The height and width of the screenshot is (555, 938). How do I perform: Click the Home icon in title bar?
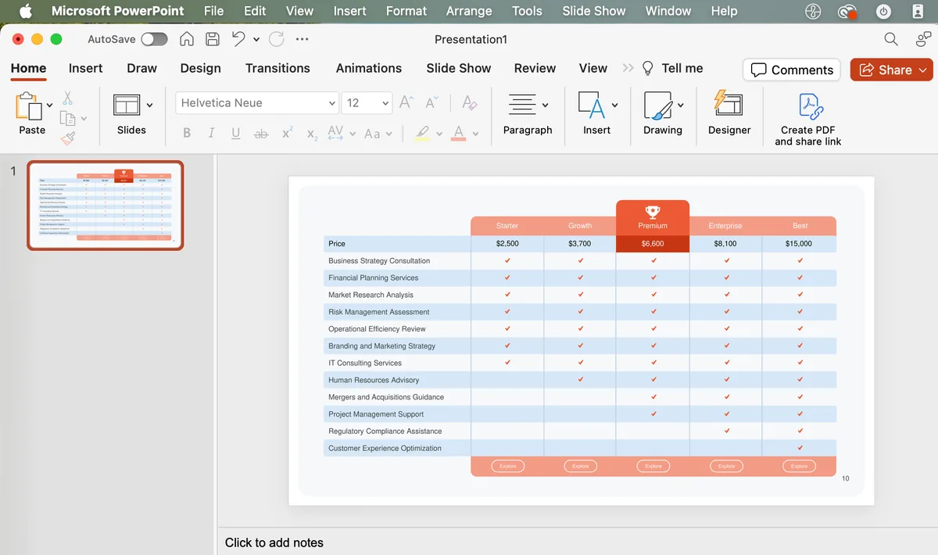click(187, 39)
